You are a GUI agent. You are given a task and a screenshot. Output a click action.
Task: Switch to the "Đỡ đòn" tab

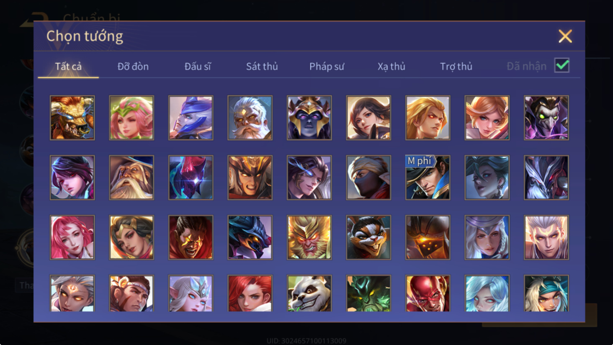pyautogui.click(x=133, y=66)
